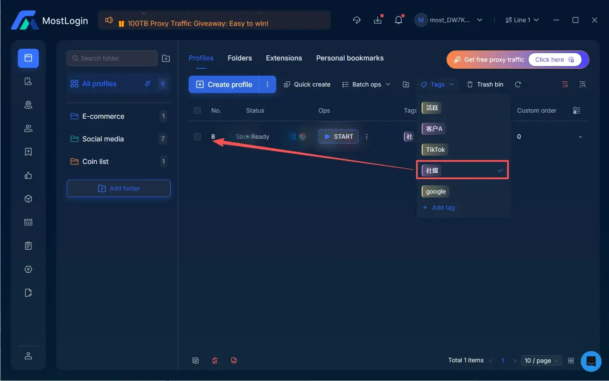Toggle the select-all checkbox in table header
Image resolution: width=609 pixels, height=381 pixels.
(x=197, y=110)
